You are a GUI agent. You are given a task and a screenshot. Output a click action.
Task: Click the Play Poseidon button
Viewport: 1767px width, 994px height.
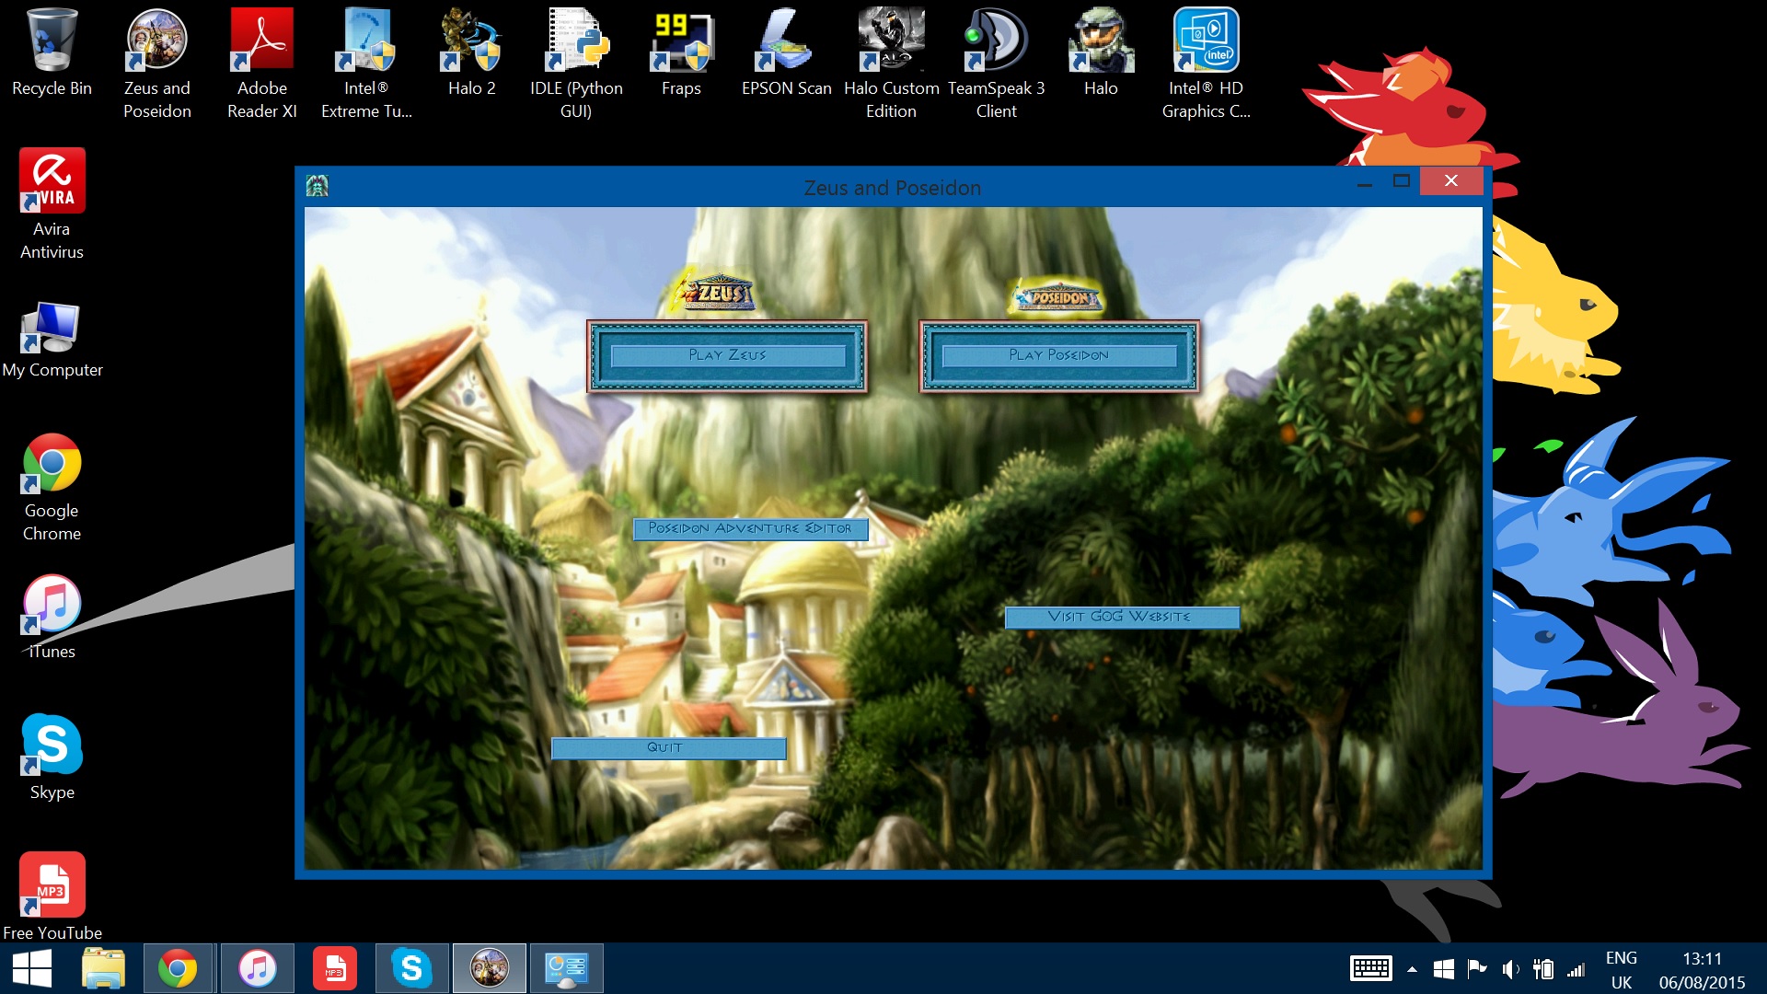(x=1058, y=355)
